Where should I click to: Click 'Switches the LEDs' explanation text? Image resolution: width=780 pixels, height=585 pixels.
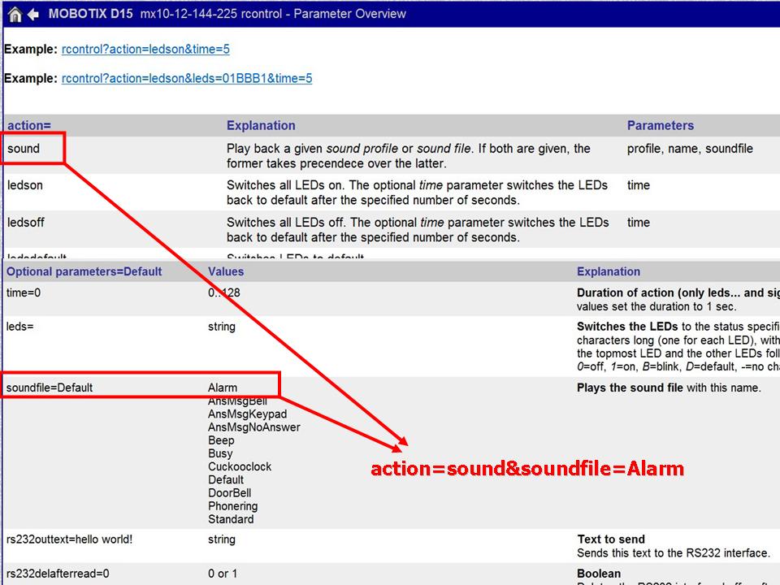click(x=627, y=327)
